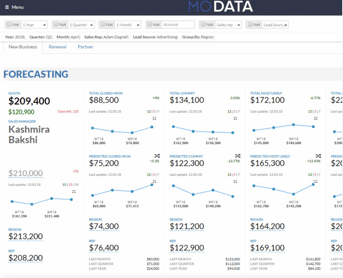Switch to the New Business tab
Image resolution: width=343 pixels, height=278 pixels.
click(23, 47)
